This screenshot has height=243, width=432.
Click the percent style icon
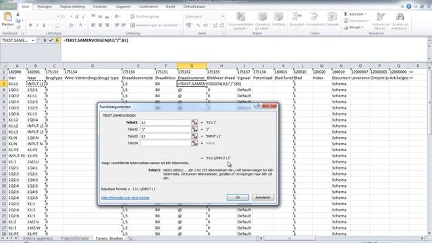pyautogui.click(x=198, y=25)
